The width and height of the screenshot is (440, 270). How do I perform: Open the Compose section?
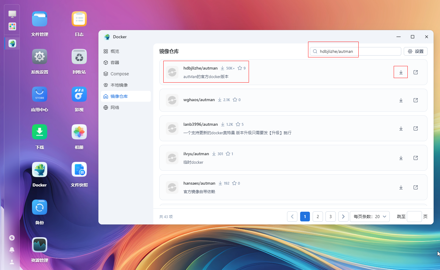(119, 74)
